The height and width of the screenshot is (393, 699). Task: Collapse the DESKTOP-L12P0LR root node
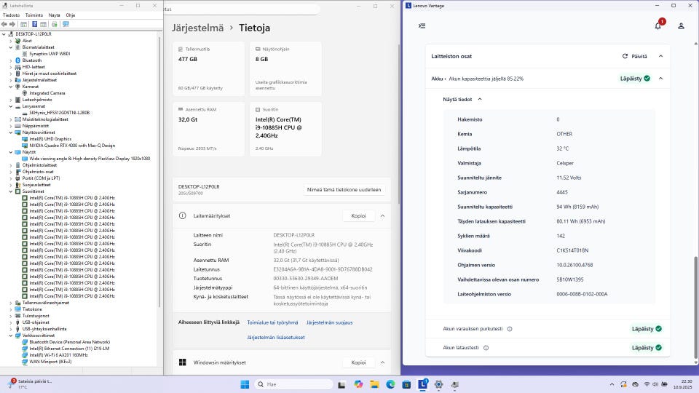click(4, 34)
